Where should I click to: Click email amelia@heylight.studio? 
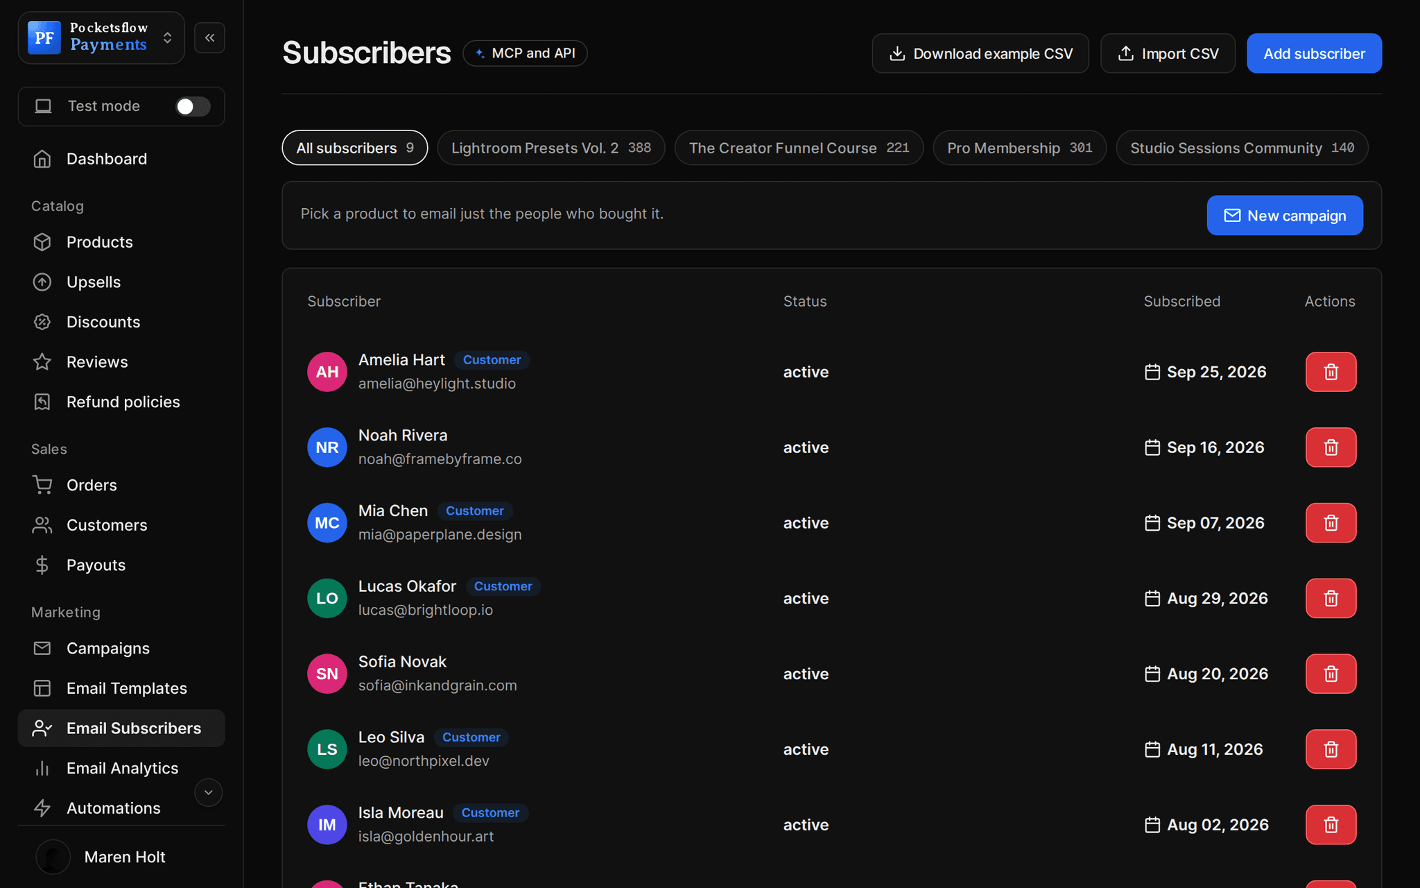point(437,384)
